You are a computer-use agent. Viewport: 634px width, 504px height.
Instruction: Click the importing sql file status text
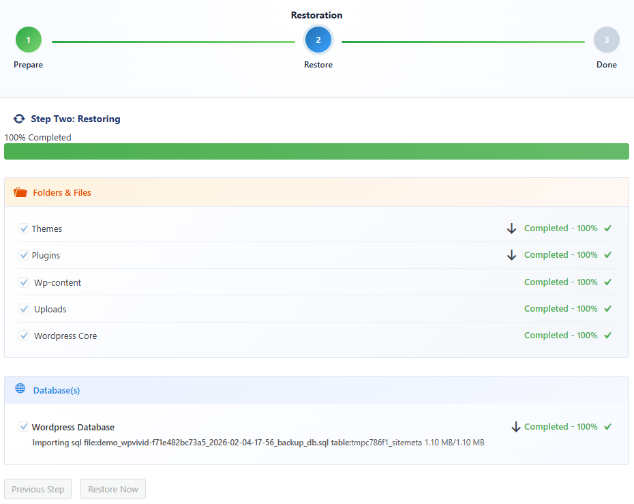[259, 442]
